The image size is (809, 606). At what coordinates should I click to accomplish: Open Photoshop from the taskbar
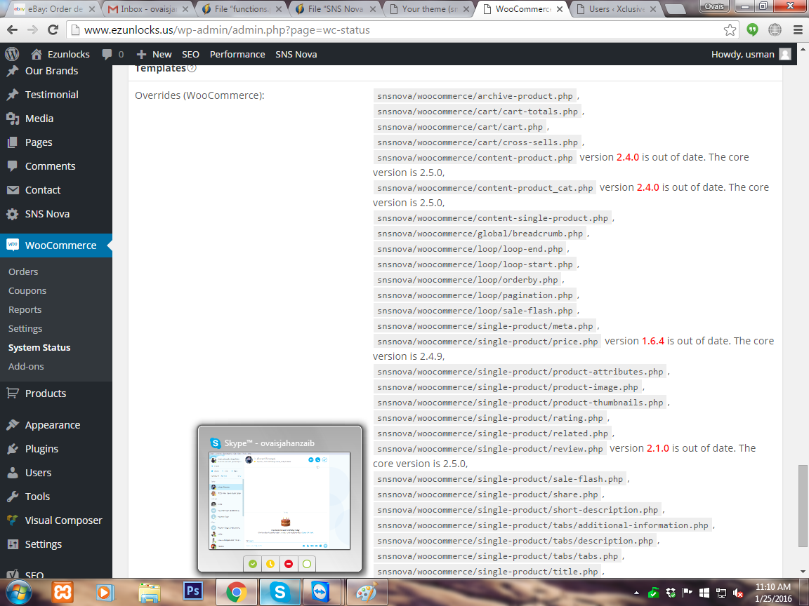tap(192, 592)
